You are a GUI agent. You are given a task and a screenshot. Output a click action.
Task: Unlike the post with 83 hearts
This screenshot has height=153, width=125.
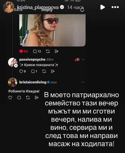pyautogui.click(x=21, y=51)
